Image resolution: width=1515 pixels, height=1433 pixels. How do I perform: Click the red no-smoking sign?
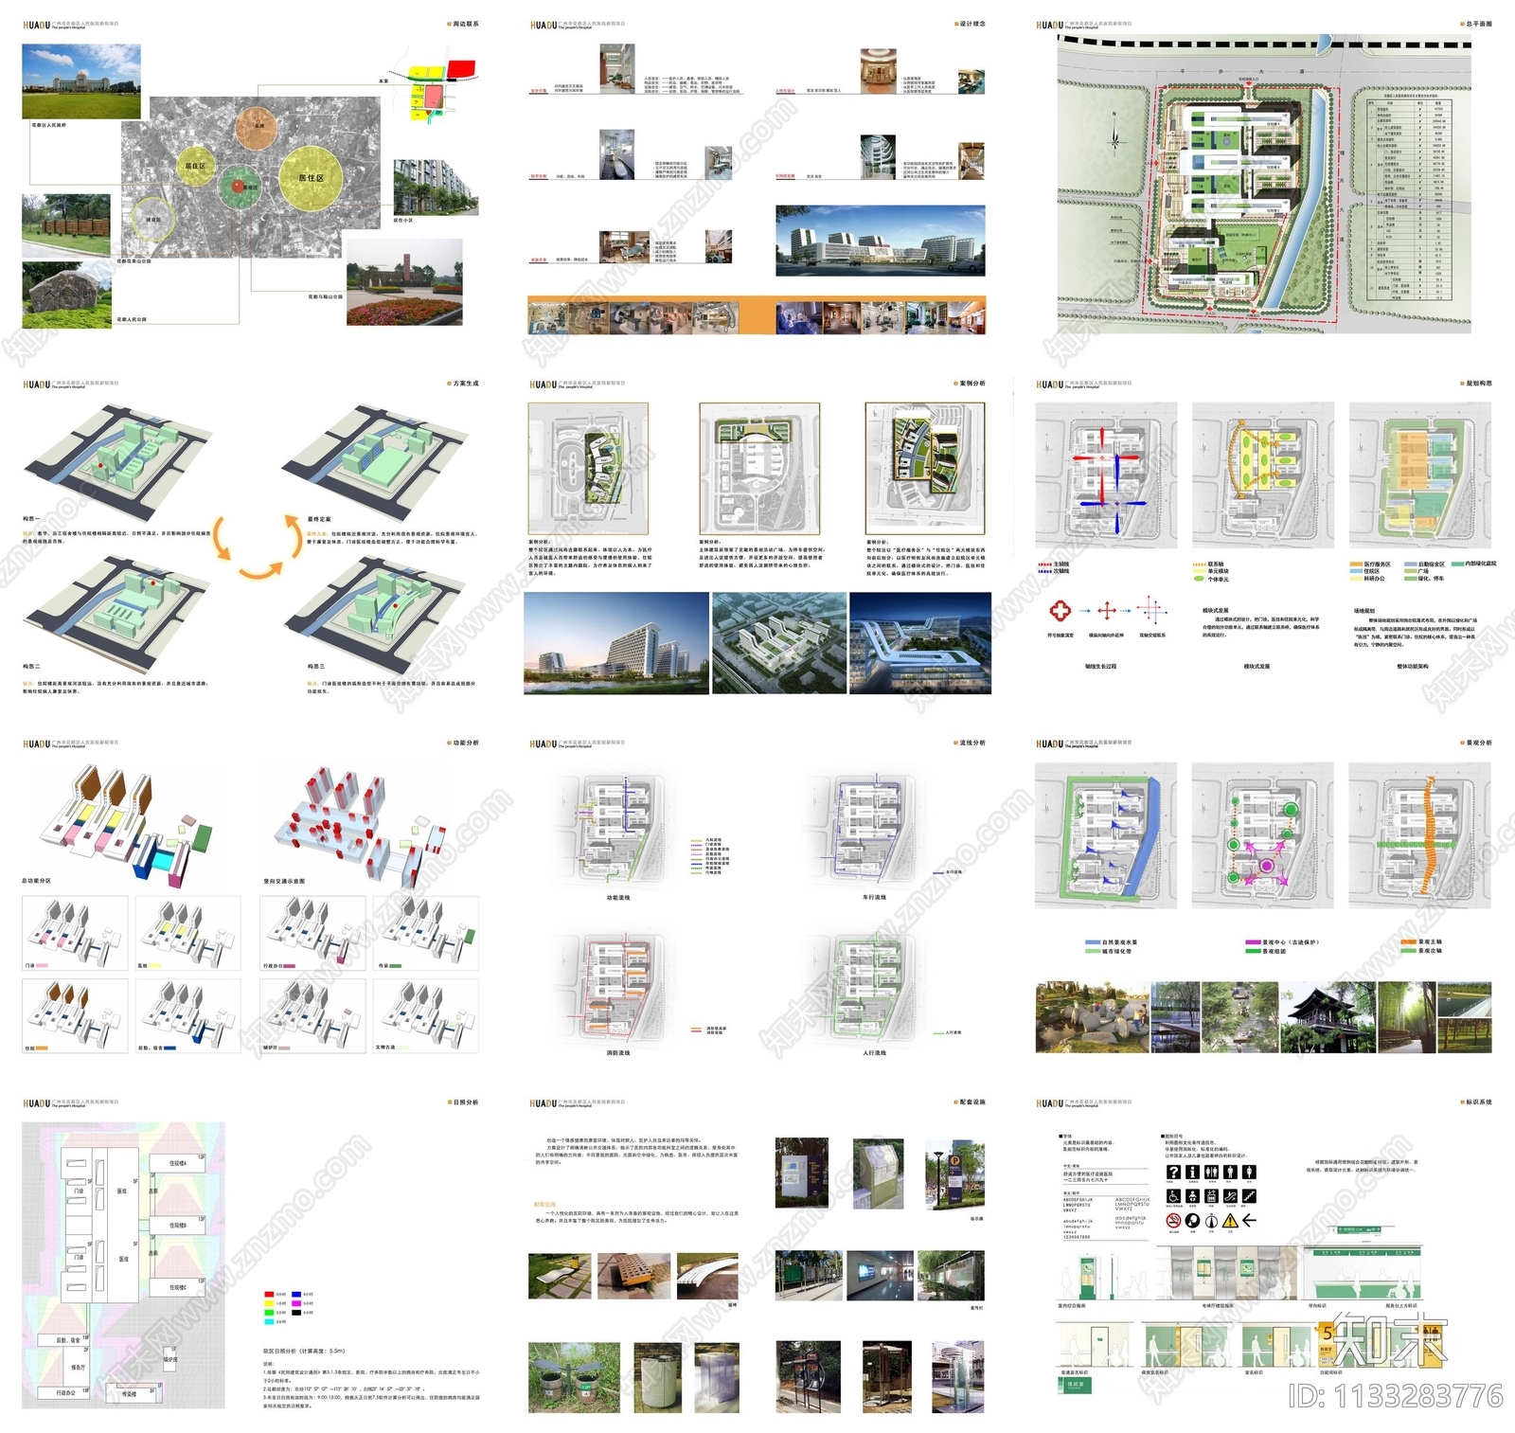click(1173, 1221)
